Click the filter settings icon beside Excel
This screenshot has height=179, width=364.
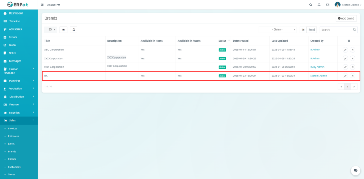point(303,30)
